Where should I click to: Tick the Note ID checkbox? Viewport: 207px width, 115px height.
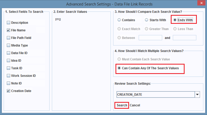pyautogui.click(x=9, y=83)
